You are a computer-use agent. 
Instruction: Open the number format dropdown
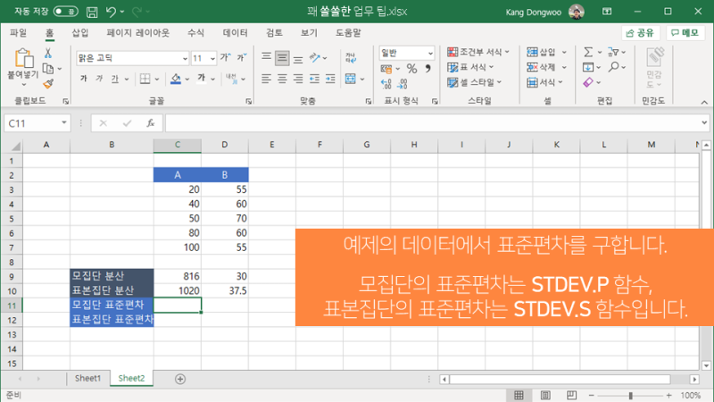coord(430,54)
